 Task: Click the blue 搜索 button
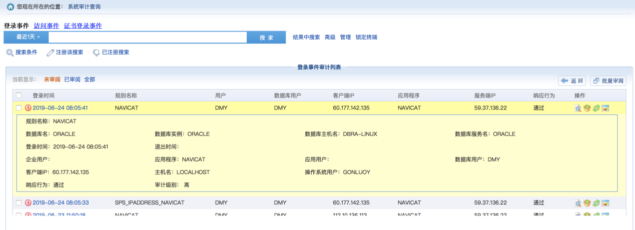point(266,37)
